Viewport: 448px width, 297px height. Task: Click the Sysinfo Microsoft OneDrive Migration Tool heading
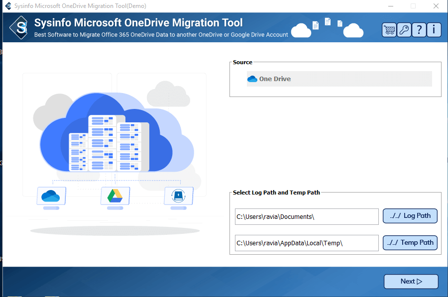pos(138,22)
